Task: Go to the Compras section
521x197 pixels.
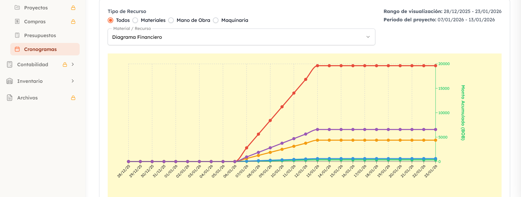Action: pyautogui.click(x=35, y=22)
